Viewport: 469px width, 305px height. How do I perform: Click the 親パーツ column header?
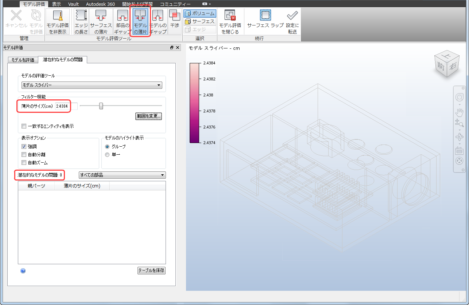pos(36,186)
